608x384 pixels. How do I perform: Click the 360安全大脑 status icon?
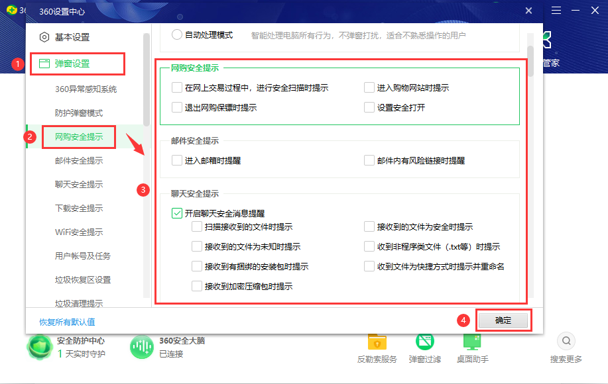[142, 347]
